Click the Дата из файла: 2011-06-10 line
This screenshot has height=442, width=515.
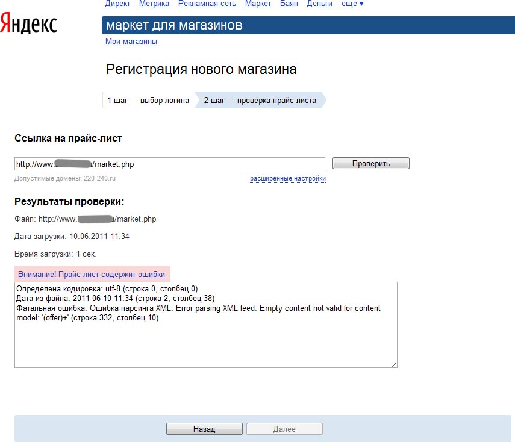(x=116, y=299)
